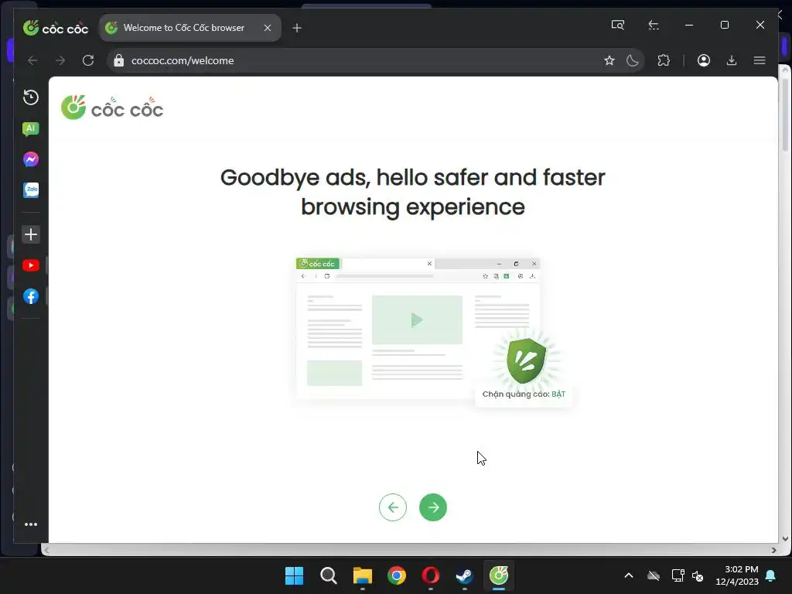Go to previous welcome slide arrow

[x=393, y=507]
